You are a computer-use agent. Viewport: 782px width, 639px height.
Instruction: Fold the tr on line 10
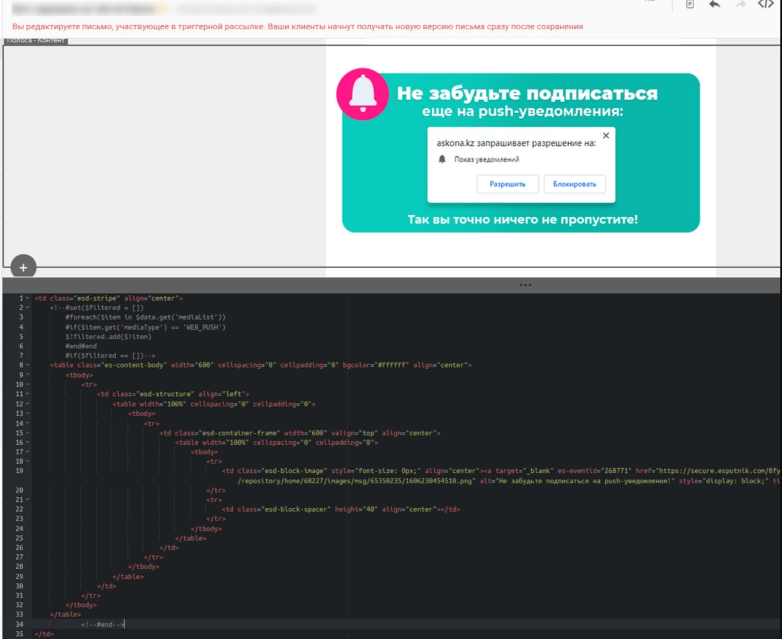click(x=27, y=385)
